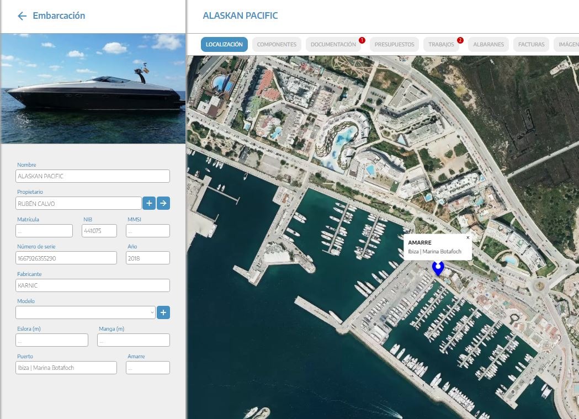The width and height of the screenshot is (579, 419).
Task: Click the blue mooring map pin
Action: (x=438, y=268)
